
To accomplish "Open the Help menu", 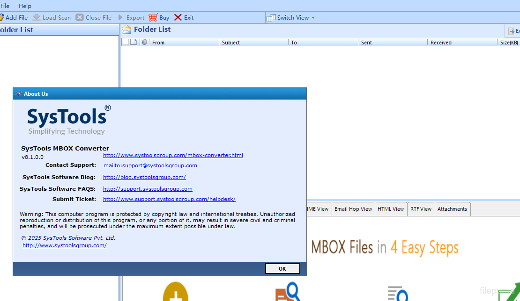I will [25, 6].
